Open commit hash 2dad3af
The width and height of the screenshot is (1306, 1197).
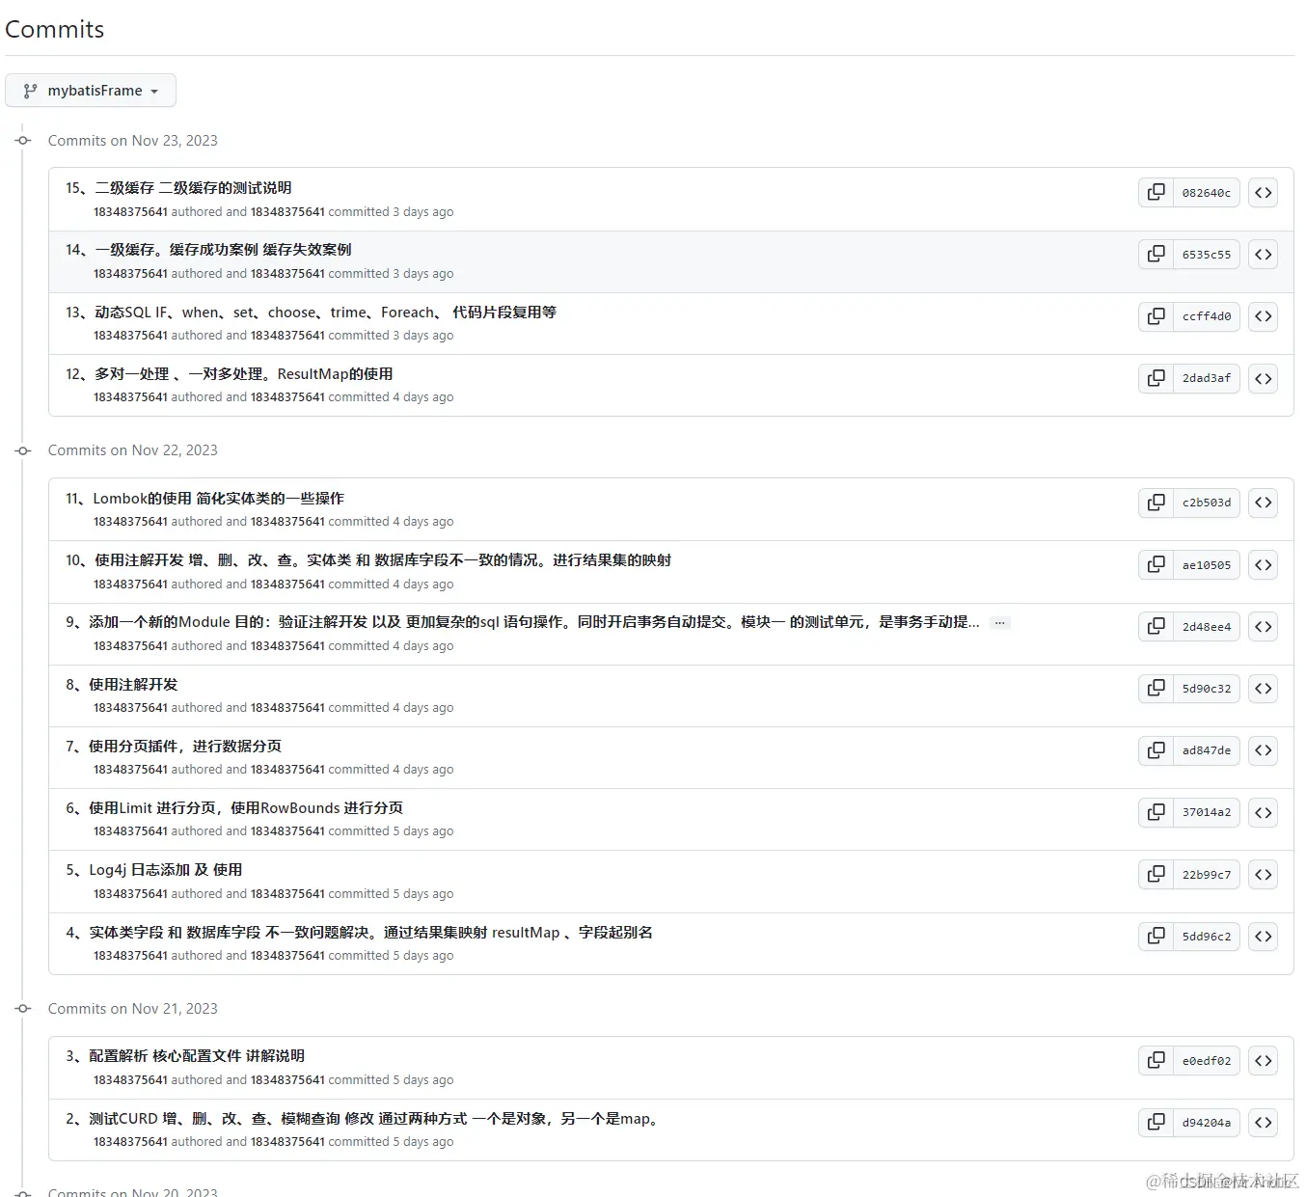coord(1207,378)
